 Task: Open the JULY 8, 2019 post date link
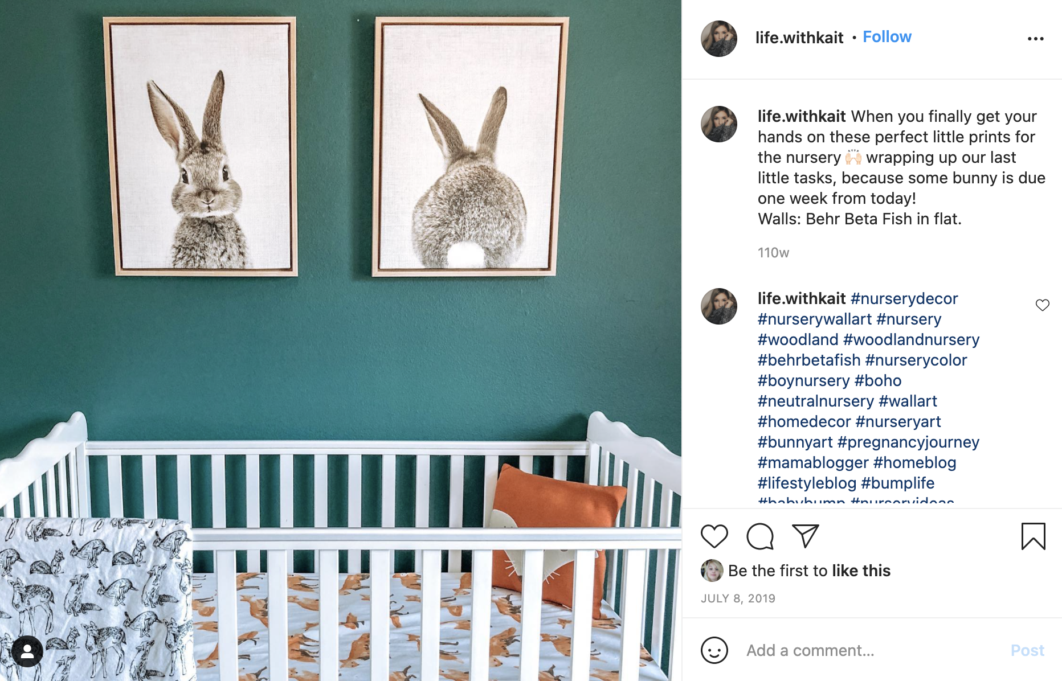coord(738,598)
